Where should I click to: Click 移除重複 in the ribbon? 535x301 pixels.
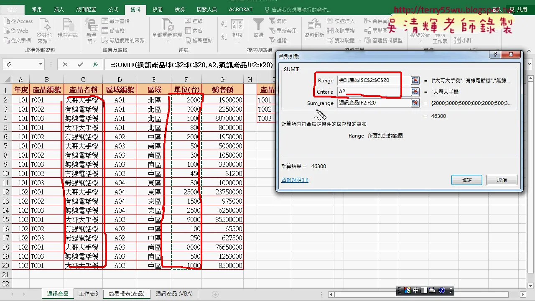coord(341,31)
